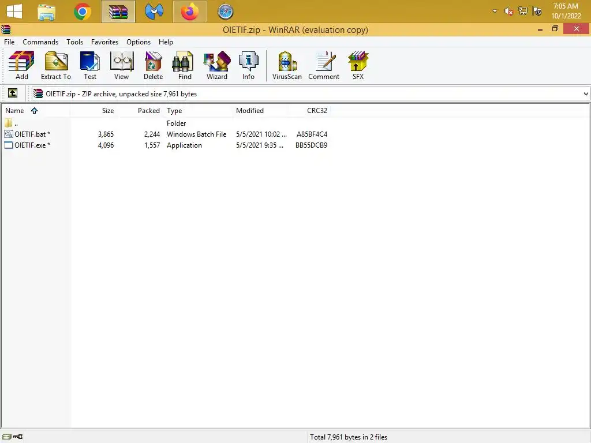Open Safari compass icon in taskbar

[226, 12]
